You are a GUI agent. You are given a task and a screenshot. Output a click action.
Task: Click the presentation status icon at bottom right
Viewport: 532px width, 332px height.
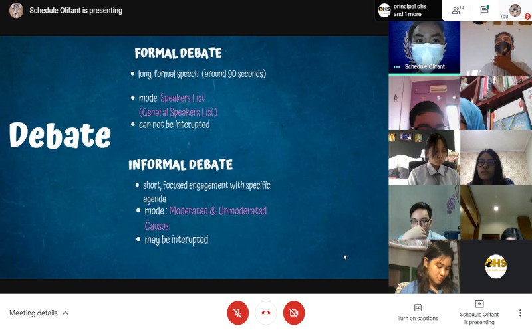[x=479, y=303]
